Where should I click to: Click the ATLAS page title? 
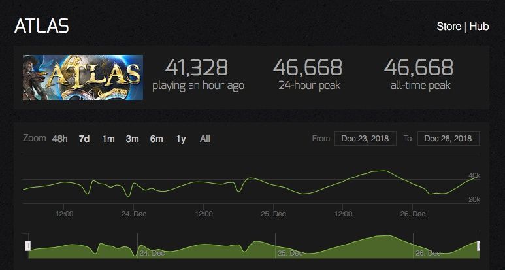pyautogui.click(x=42, y=26)
